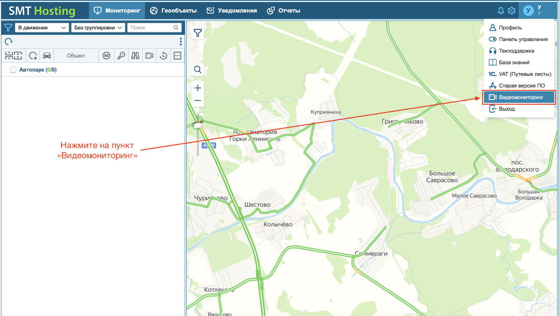Expand the Без группировки grouping dropdown
The height and width of the screenshot is (316, 559).
[98, 28]
